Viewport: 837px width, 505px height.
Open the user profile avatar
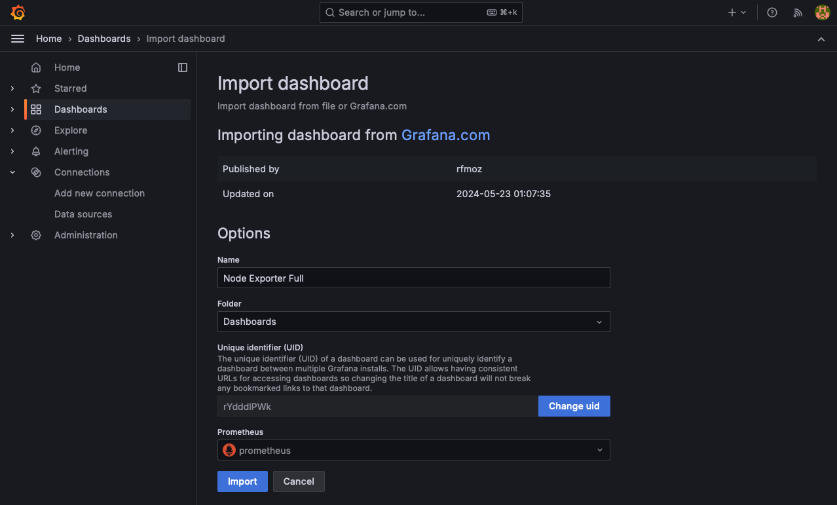click(x=822, y=12)
